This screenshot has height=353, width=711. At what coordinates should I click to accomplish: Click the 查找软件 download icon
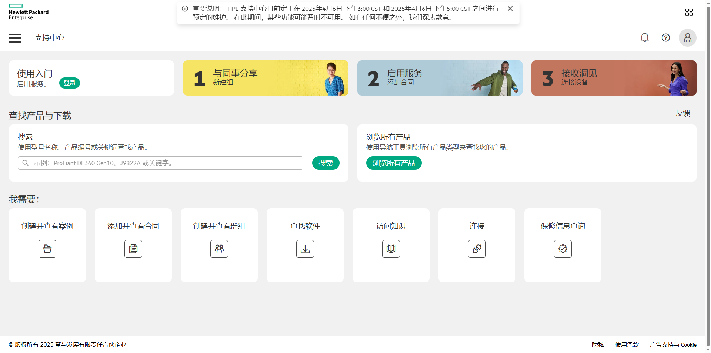[305, 249]
